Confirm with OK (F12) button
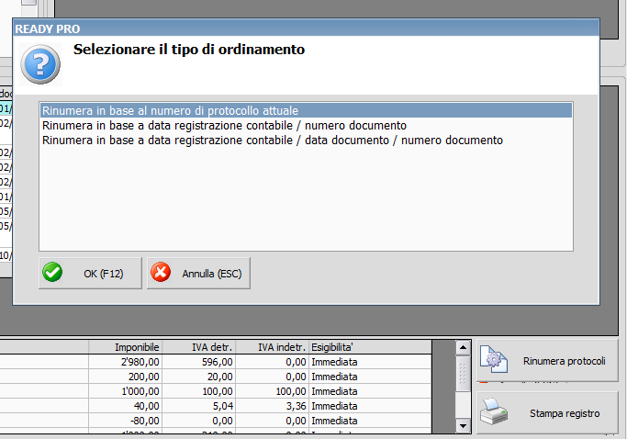The height and width of the screenshot is (439, 627). (90, 274)
